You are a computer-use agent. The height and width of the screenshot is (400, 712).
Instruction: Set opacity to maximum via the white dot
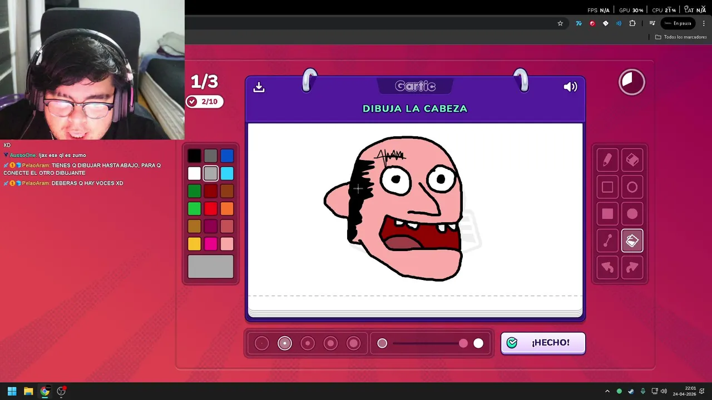pos(478,343)
